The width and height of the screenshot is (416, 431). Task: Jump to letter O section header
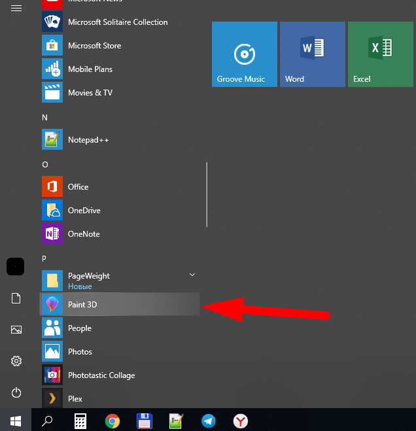tap(45, 165)
